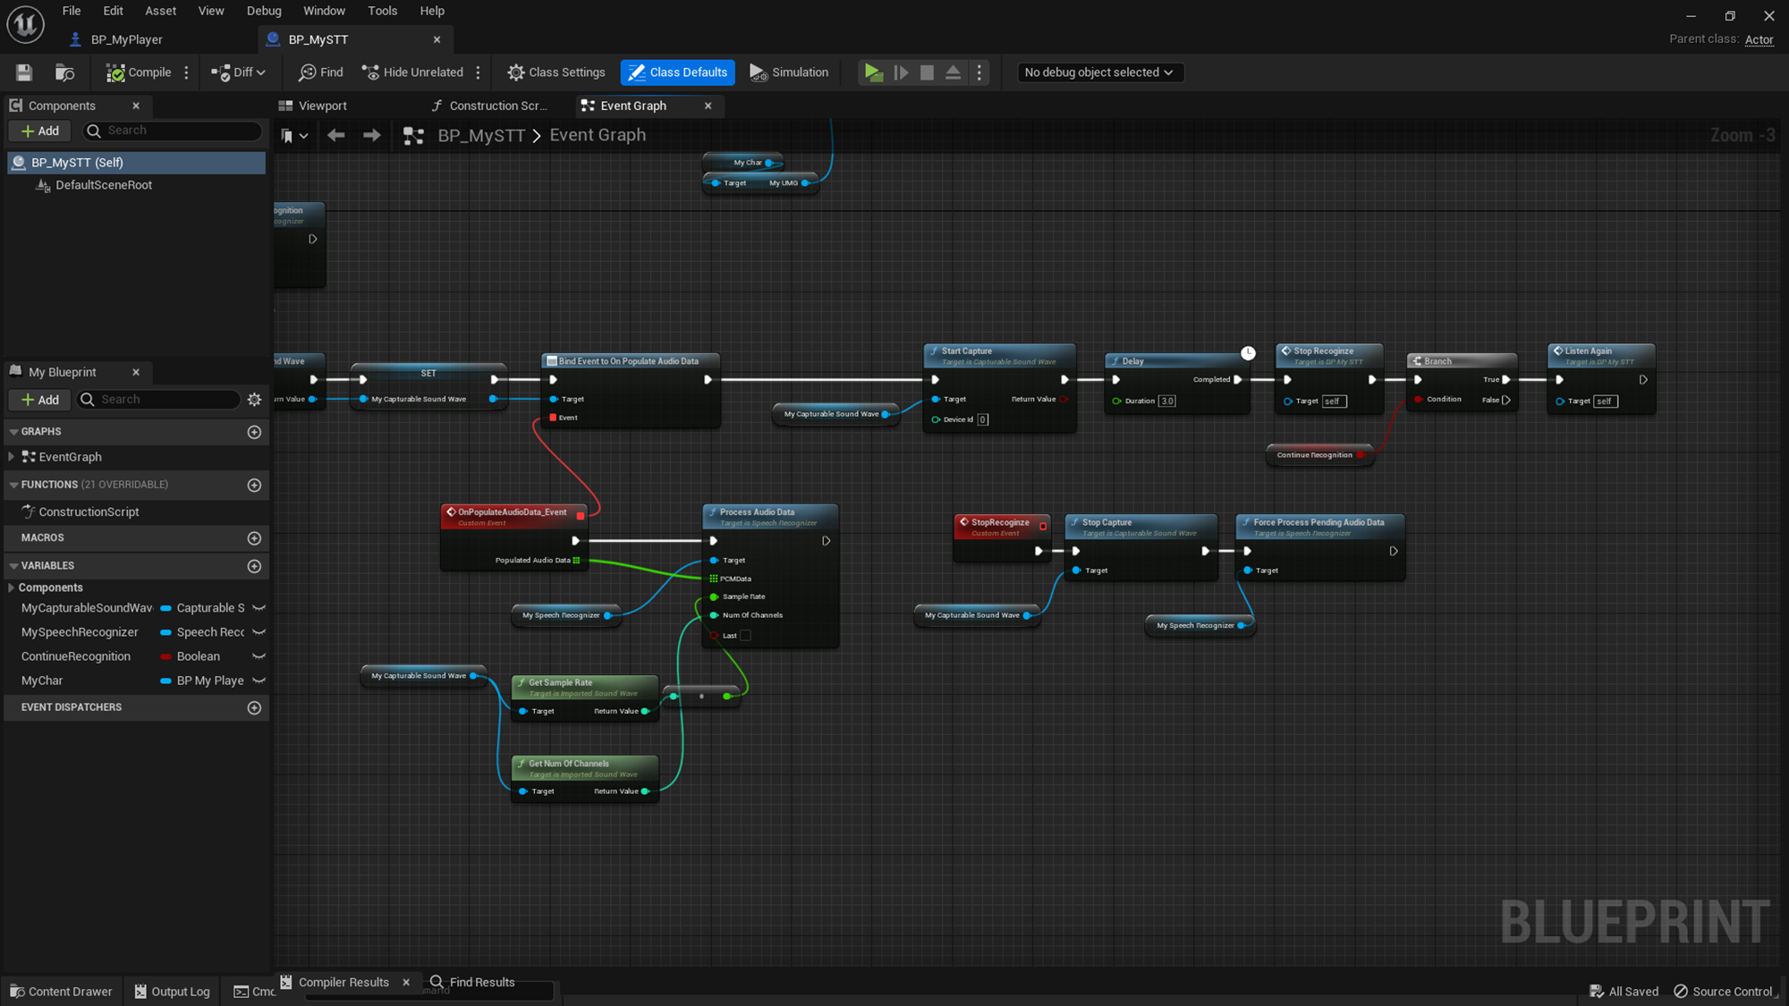Expand the Functions (21 Overridable) section
This screenshot has width=1789, height=1006.
pos(14,485)
